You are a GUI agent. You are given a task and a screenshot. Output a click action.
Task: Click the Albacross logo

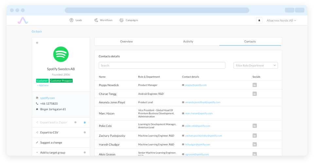[x=23, y=20]
